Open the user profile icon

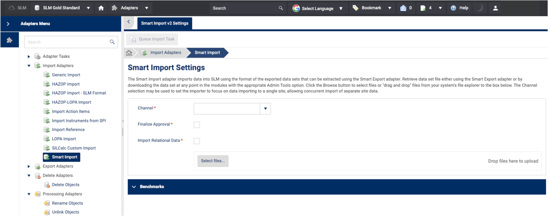point(495,8)
